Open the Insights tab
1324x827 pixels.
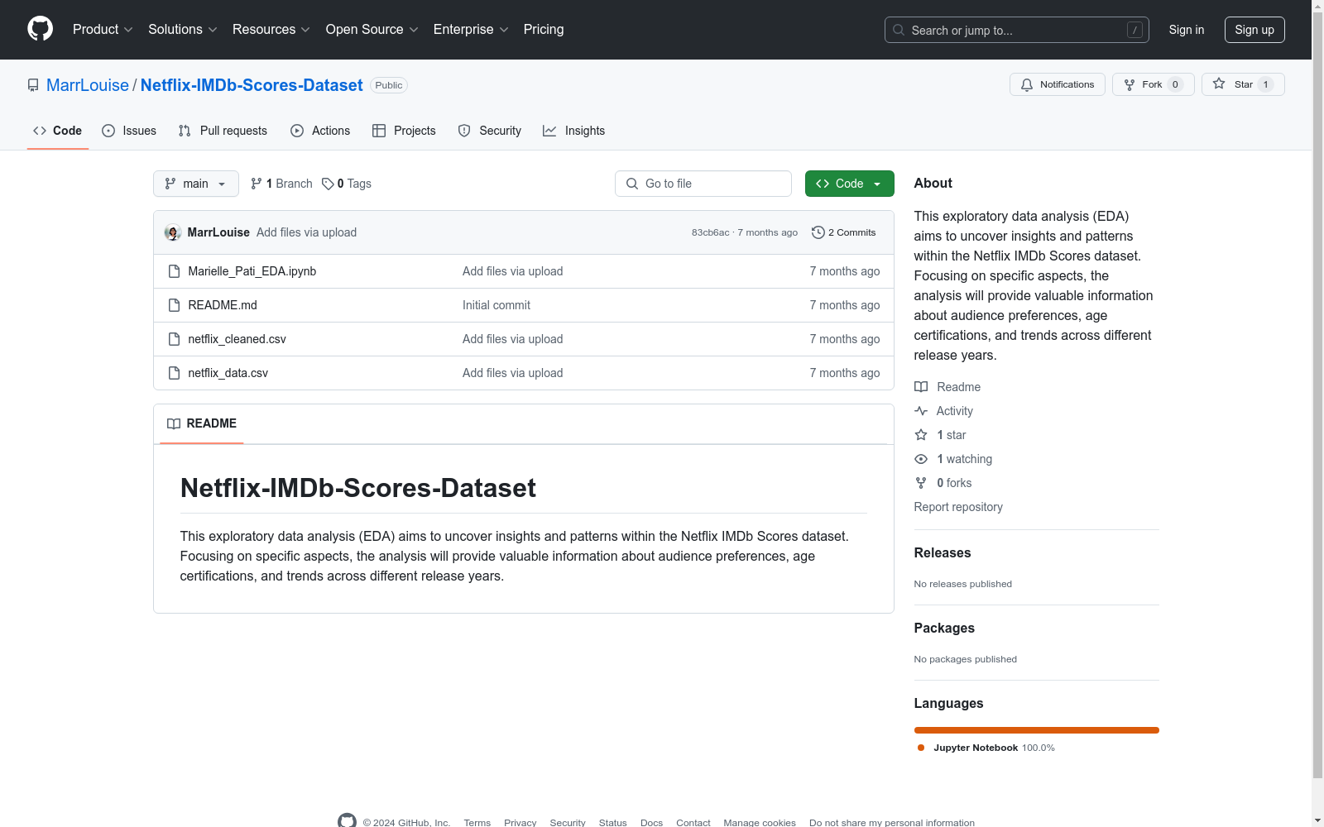[574, 131]
